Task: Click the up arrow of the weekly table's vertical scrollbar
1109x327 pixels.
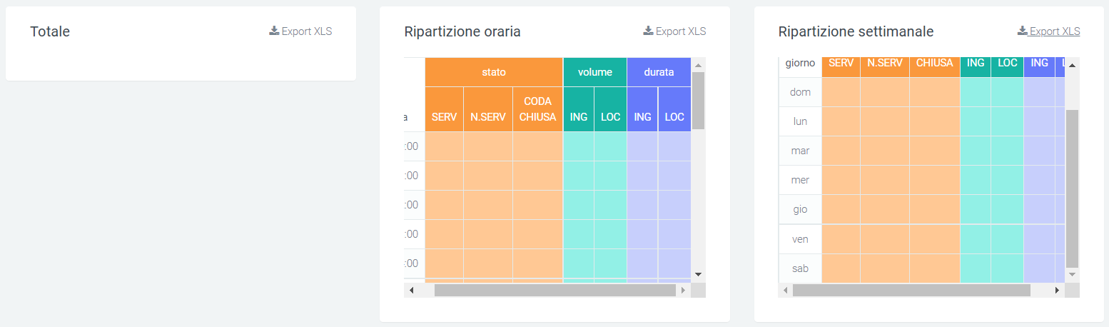Action: click(1072, 65)
